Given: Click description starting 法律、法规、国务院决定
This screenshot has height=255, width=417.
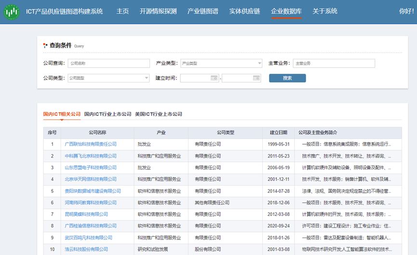Looking at the screenshot, I should 347,191.
